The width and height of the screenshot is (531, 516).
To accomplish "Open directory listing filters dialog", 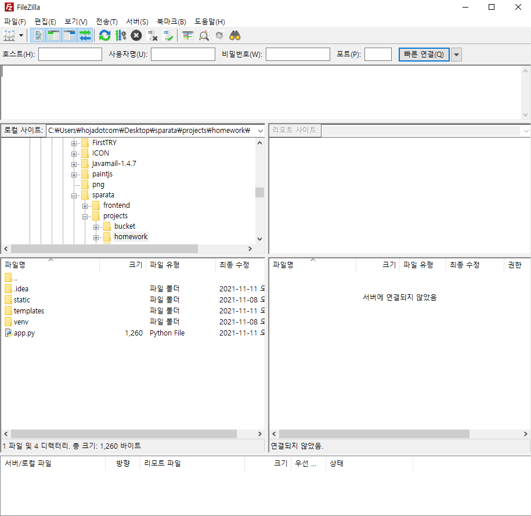I will coord(187,35).
